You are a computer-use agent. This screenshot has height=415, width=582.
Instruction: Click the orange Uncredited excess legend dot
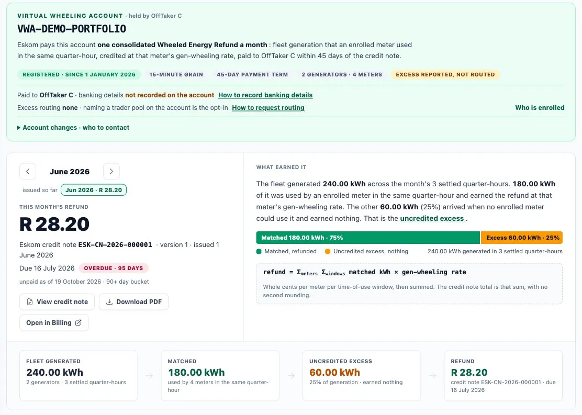pyautogui.click(x=328, y=251)
